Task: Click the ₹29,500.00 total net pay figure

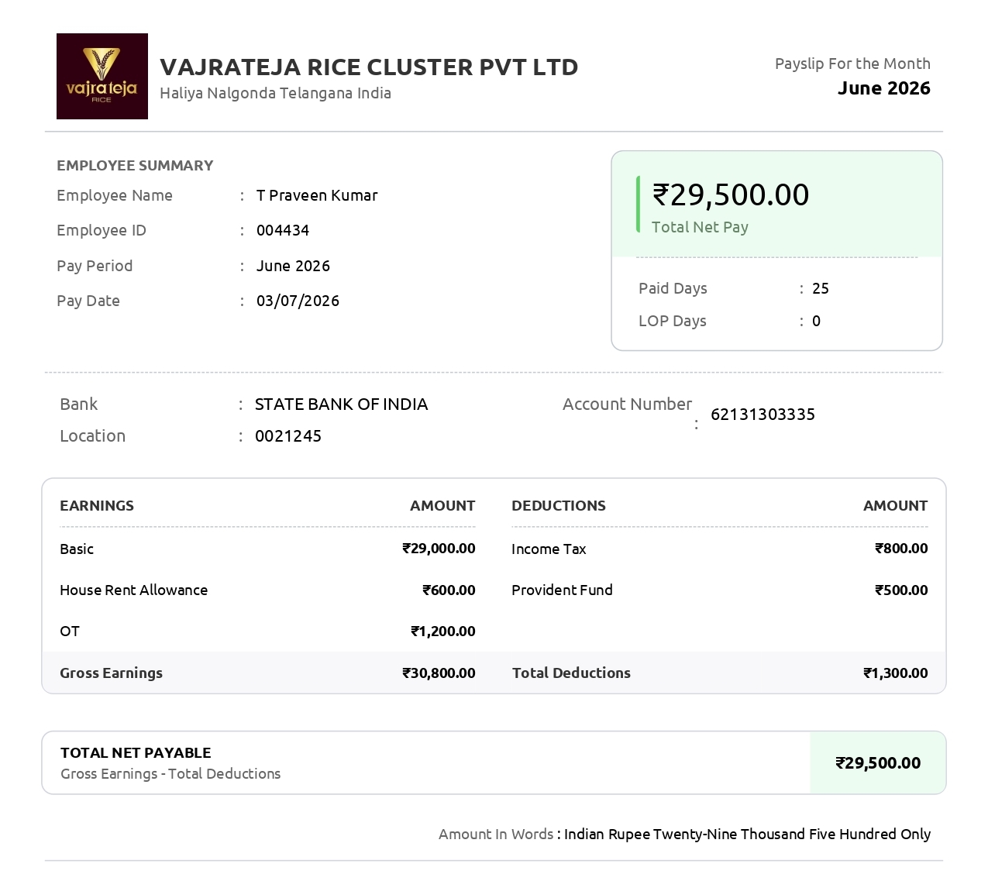Action: (x=731, y=194)
